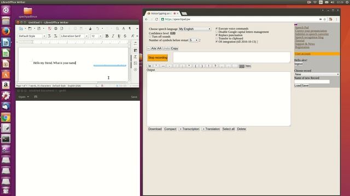Expand gedit Open dropdown arrow
Viewport: 350px width, 196px height.
[x=28, y=97]
